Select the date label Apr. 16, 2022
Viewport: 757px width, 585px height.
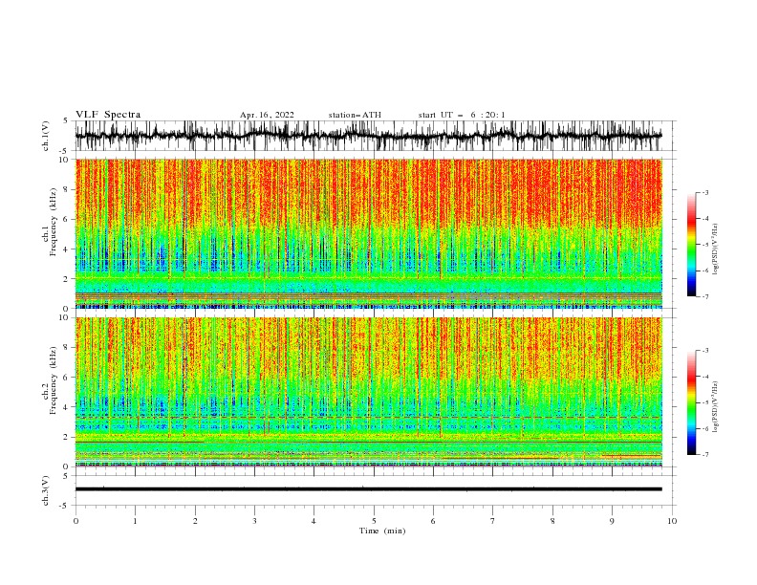point(267,115)
